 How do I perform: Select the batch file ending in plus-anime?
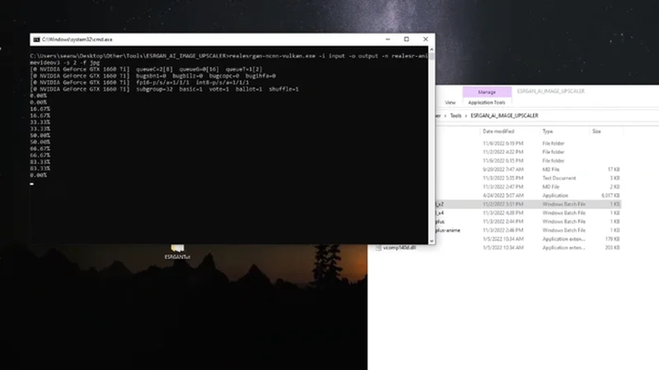pos(447,230)
